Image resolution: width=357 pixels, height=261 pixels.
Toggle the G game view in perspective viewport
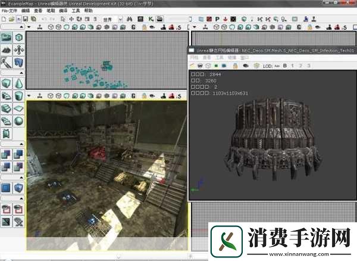click(x=133, y=96)
